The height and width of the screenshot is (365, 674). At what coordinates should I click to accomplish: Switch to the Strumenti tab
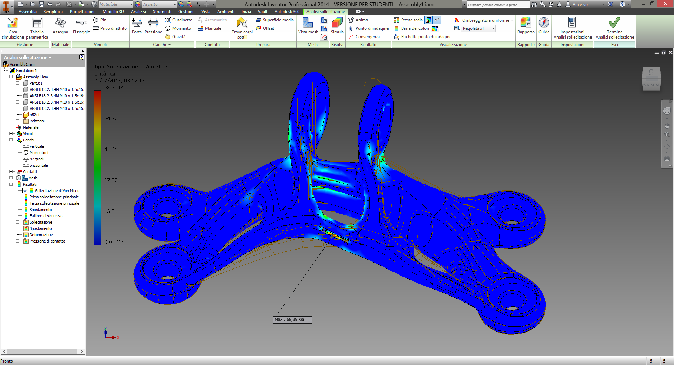tap(162, 12)
